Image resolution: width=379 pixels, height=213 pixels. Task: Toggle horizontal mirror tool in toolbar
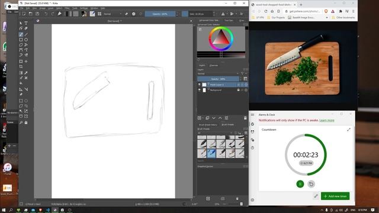(x=223, y=14)
